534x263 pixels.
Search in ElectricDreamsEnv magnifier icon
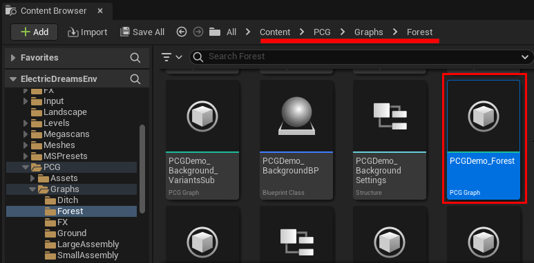coord(135,79)
